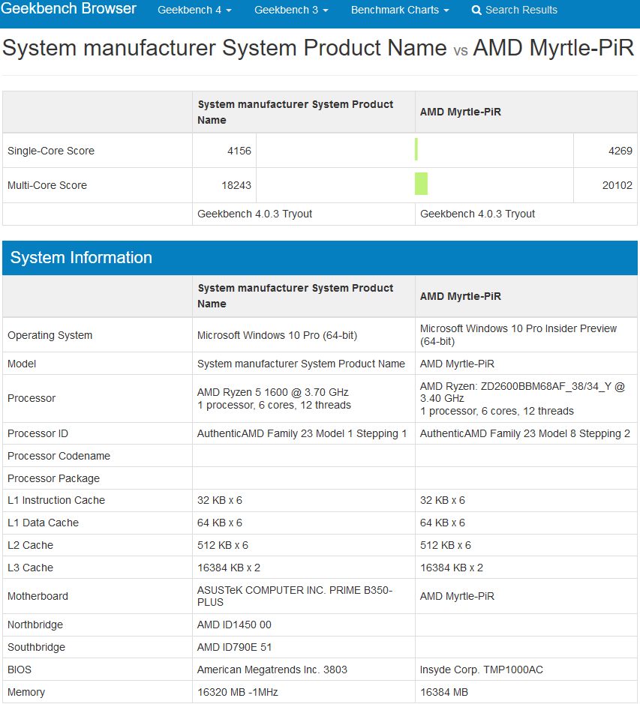Open the Benchmark Charts dropdown
This screenshot has width=640, height=704.
400,10
